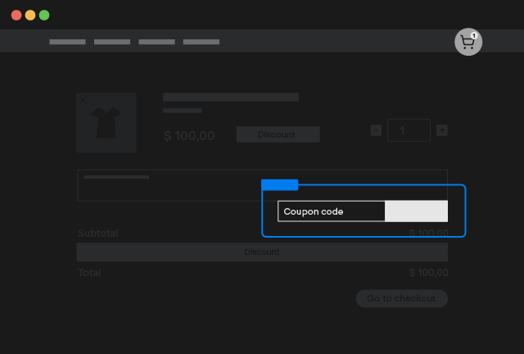Viewport: 524px width, 354px height.
Task: Click the quantity input field
Action: tap(409, 130)
